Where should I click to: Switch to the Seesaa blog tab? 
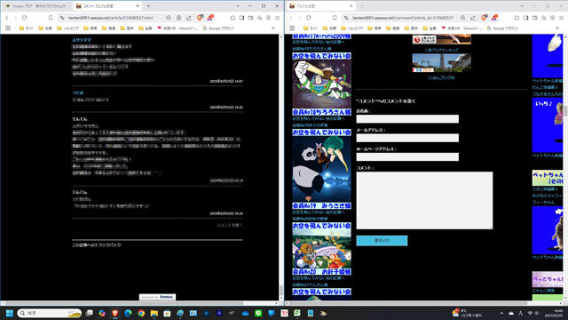tap(36, 6)
